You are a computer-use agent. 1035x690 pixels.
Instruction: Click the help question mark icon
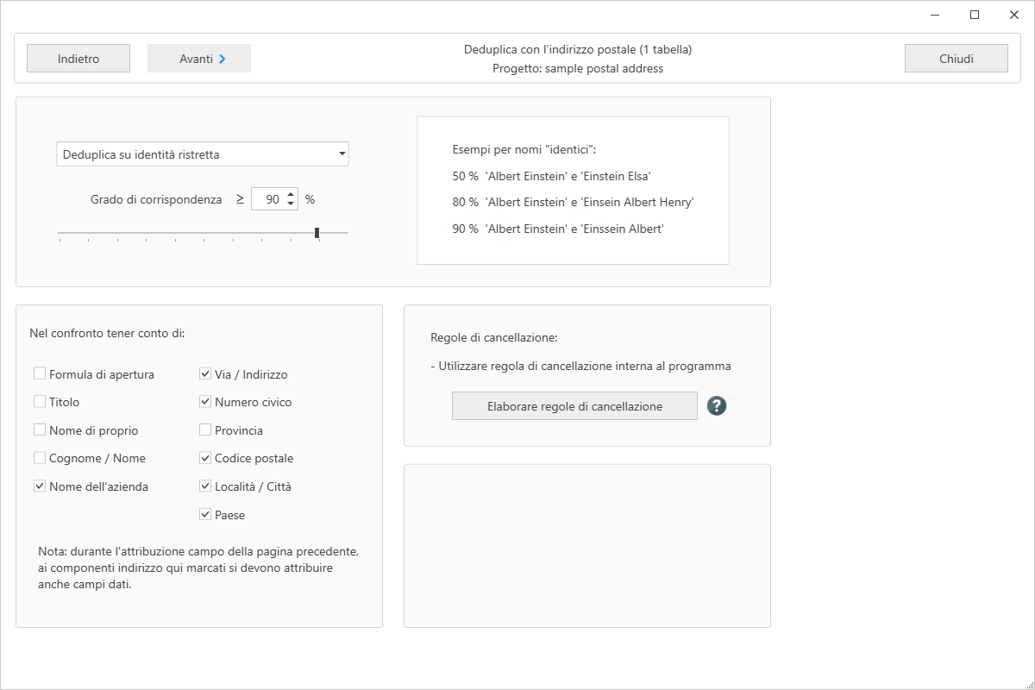[717, 405]
